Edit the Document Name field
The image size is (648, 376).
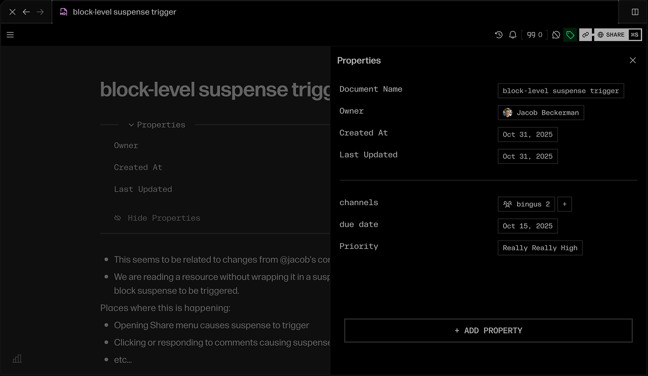[560, 91]
